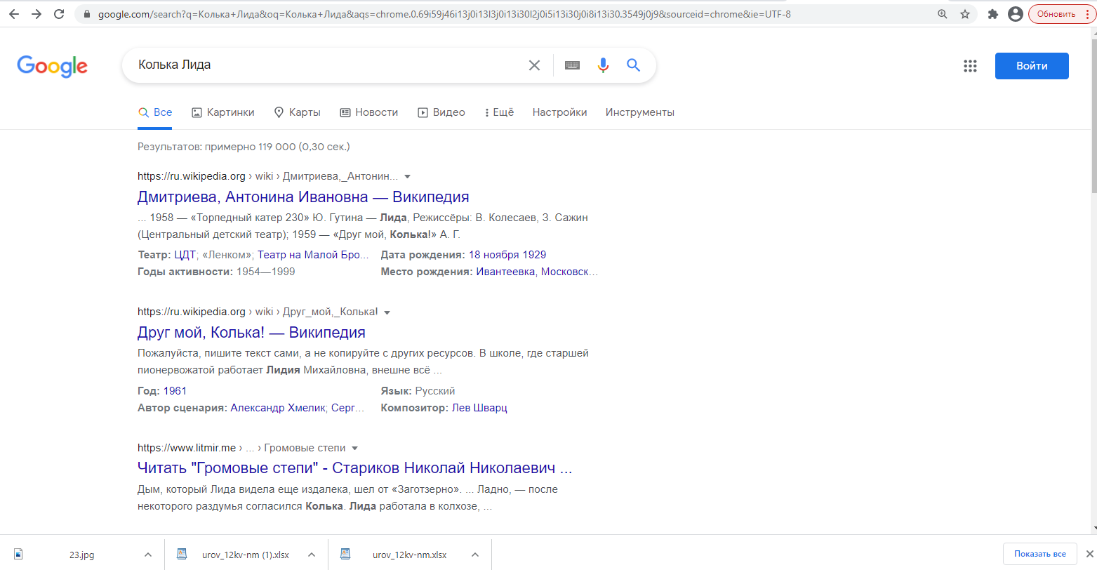Open Инструменты search tools
This screenshot has width=1097, height=570.
tap(640, 112)
